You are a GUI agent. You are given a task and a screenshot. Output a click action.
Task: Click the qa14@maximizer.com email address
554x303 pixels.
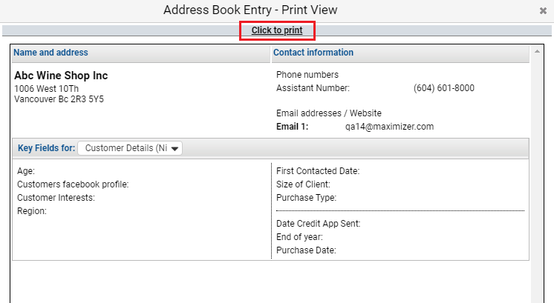point(389,127)
